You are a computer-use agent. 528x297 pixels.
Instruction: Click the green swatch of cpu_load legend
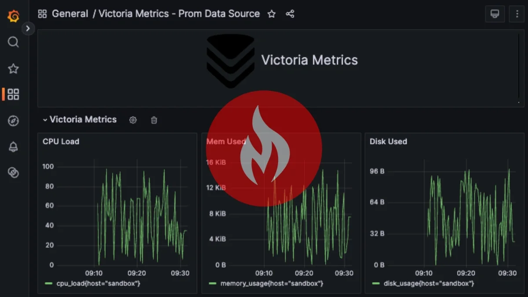coord(48,283)
